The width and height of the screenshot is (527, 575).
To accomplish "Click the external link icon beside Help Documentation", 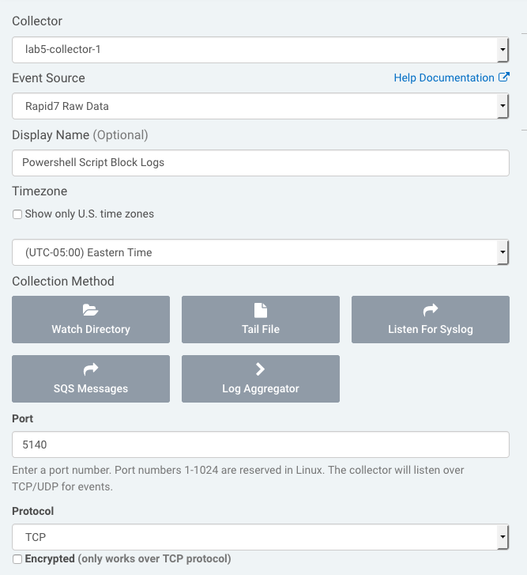I will point(504,78).
